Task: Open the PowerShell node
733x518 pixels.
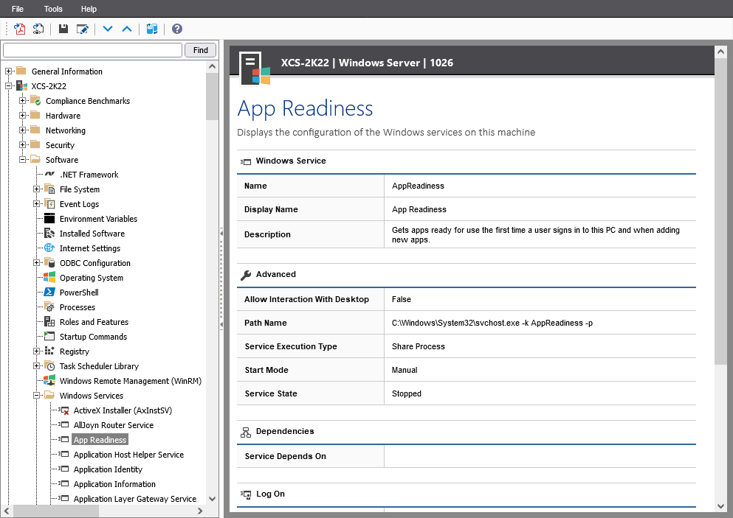Action: [79, 293]
